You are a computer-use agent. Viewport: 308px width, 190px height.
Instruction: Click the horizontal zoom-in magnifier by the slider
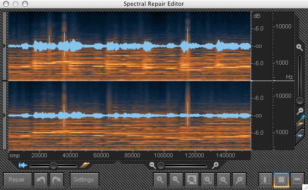pos(215,165)
